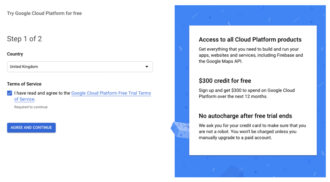
Task: Click the gift box illustration
Action: (x=180, y=130)
